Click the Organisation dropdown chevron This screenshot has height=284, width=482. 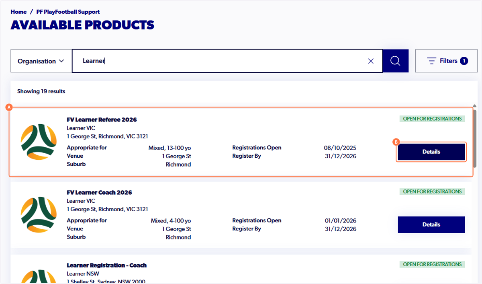(x=61, y=61)
